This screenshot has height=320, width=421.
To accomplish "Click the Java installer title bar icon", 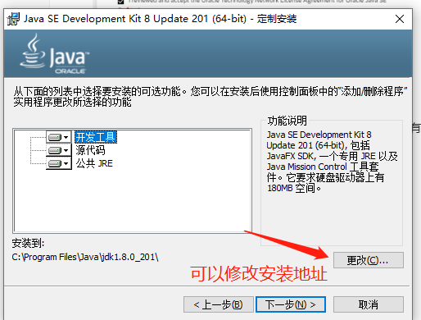I will tap(13, 19).
